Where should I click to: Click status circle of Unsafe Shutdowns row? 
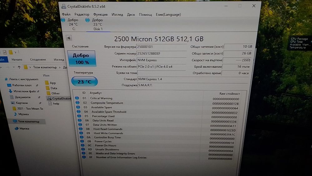point(83,149)
